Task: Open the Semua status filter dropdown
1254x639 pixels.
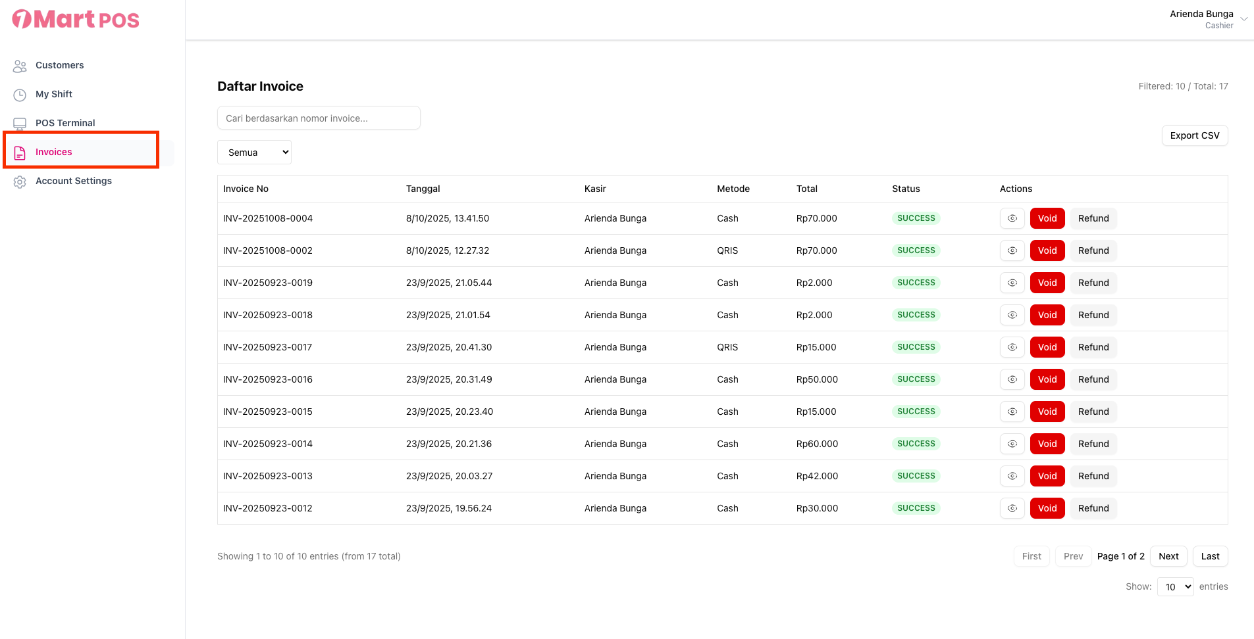Action: (254, 153)
